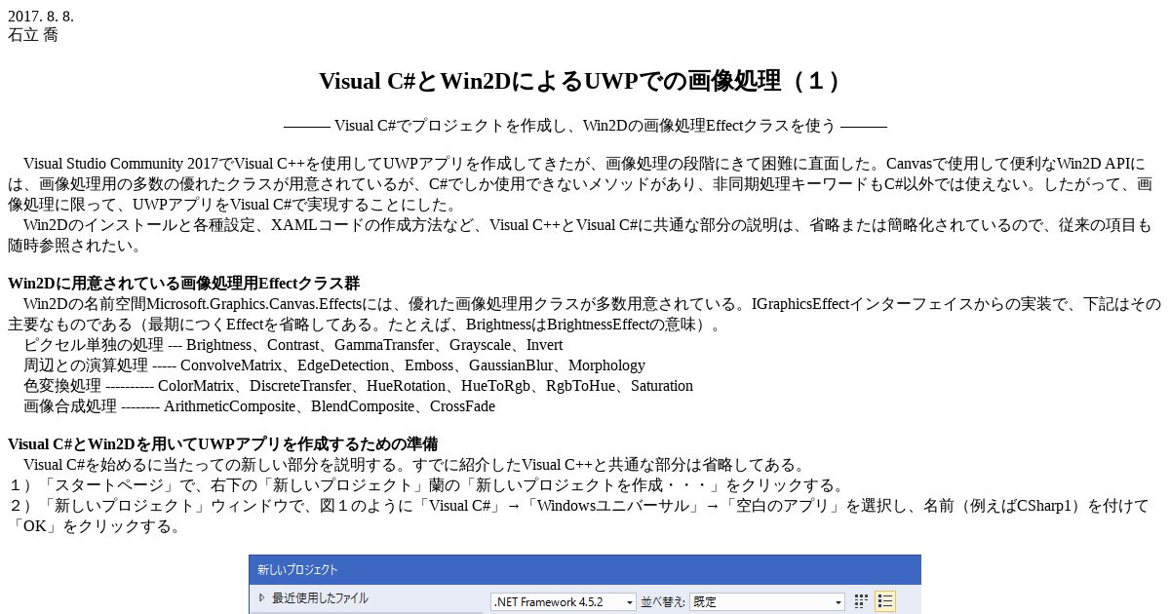This screenshot has width=1170, height=614.
Task: Click the 新しいプロジェクト dialog title
Action: [298, 569]
